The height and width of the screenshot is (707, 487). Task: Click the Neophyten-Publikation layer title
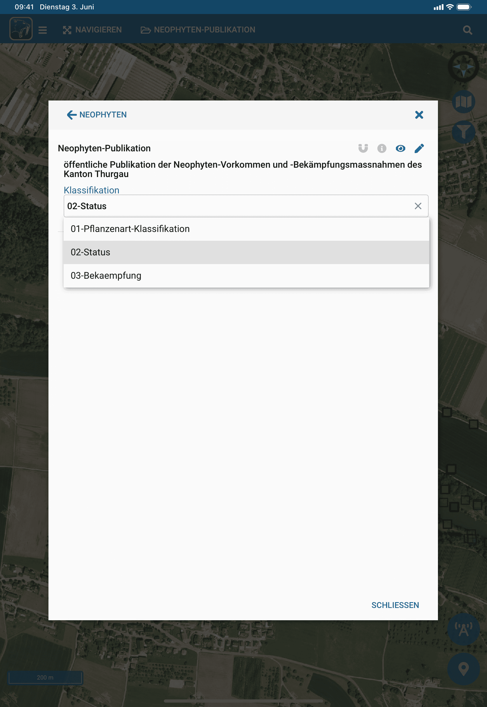[x=104, y=148]
